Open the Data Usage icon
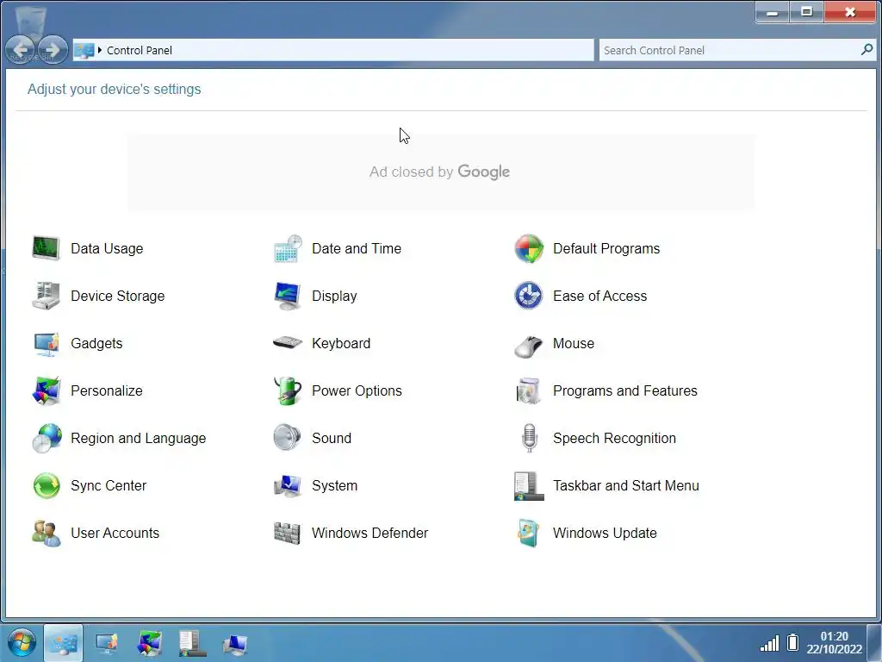This screenshot has height=662, width=882. click(x=47, y=248)
